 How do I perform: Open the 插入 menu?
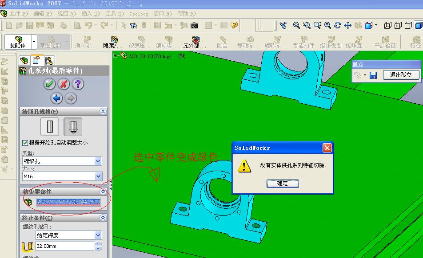pos(90,14)
